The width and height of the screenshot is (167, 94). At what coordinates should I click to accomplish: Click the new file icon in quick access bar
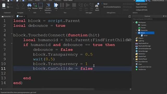[8, 1]
